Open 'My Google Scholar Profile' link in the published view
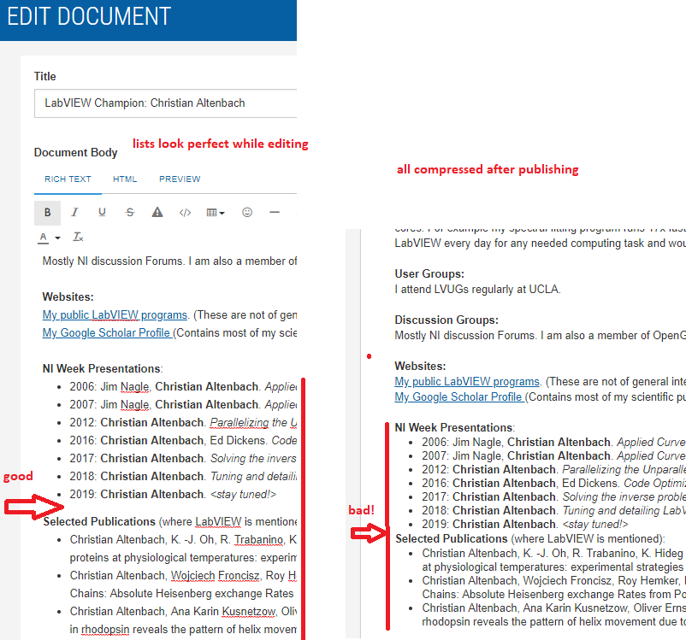 tap(459, 397)
